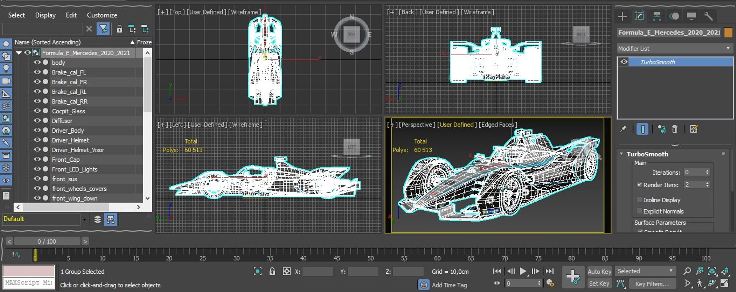
Task: Toggle lights display filter in Scene Explorer
Action: coord(6,69)
